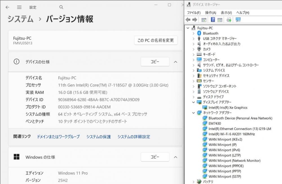
Task: Select the EM7430 network adapter
Action: 215,124
